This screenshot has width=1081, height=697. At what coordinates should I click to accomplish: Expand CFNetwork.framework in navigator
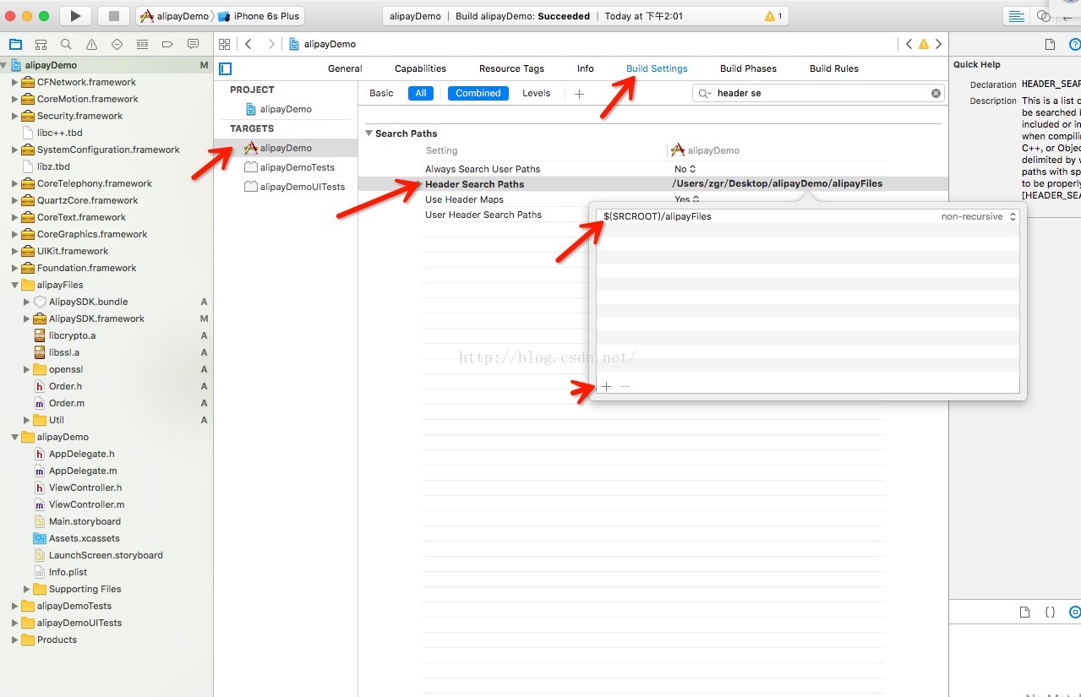coord(15,82)
